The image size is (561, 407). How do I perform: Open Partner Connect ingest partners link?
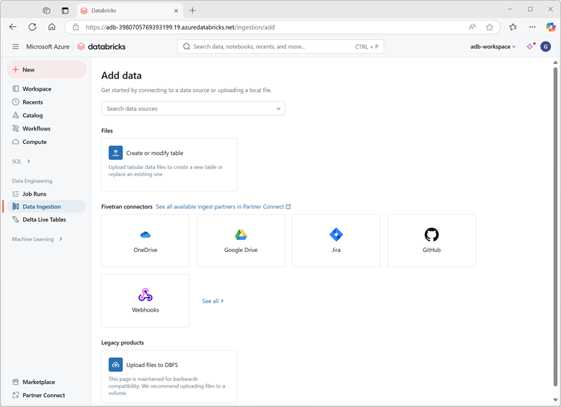[x=223, y=206]
